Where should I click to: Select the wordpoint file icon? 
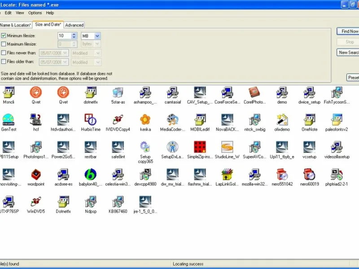36,174
